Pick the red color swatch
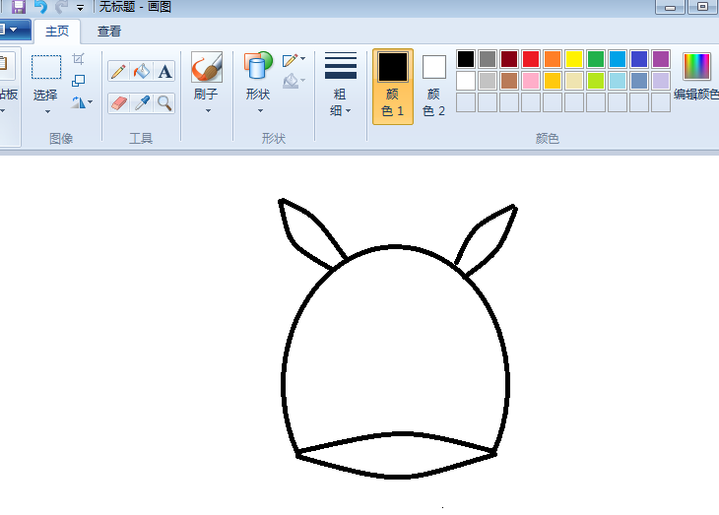The height and width of the screenshot is (515, 719). click(x=531, y=59)
